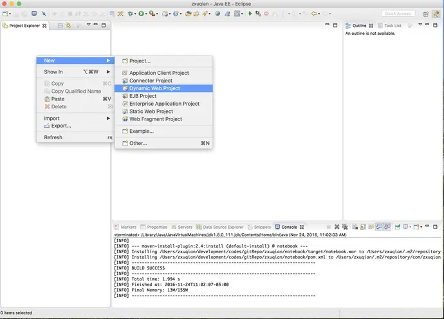Toggle Show Console on Standard Error change

click(x=387, y=227)
